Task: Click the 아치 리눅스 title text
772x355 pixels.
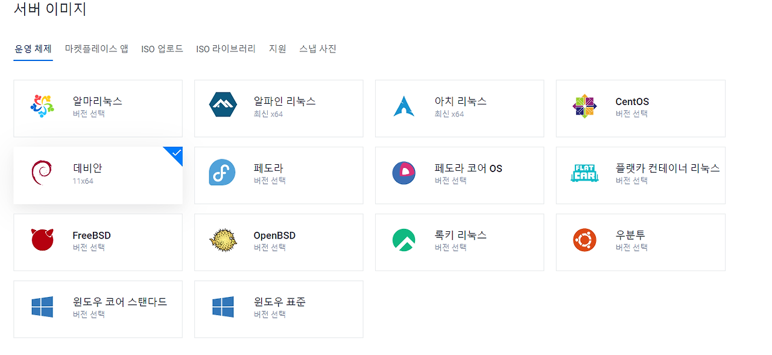Action: click(x=460, y=101)
